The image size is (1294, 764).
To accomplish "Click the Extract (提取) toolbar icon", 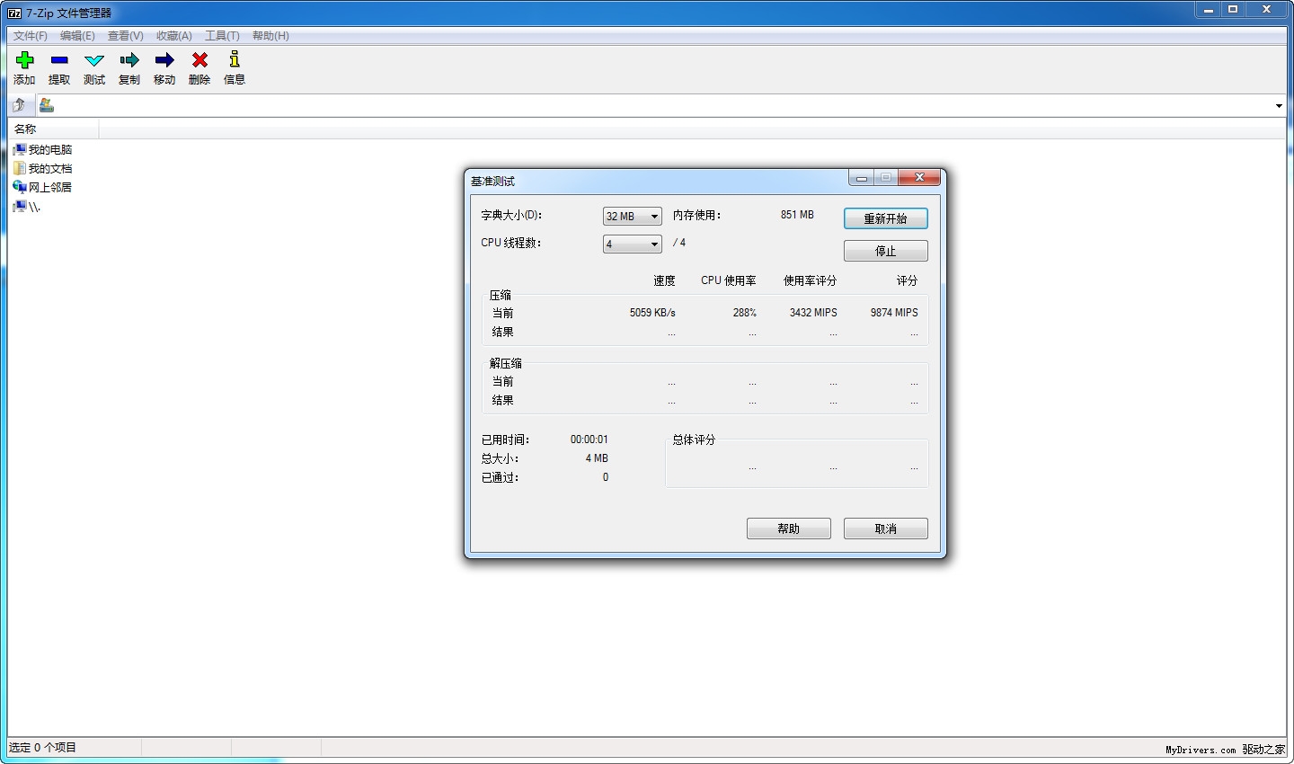I will pos(59,61).
